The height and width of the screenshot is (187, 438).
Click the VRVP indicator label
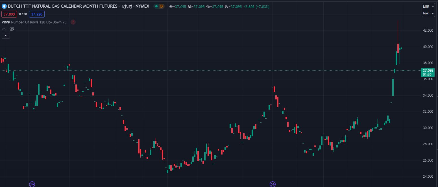tap(6, 22)
